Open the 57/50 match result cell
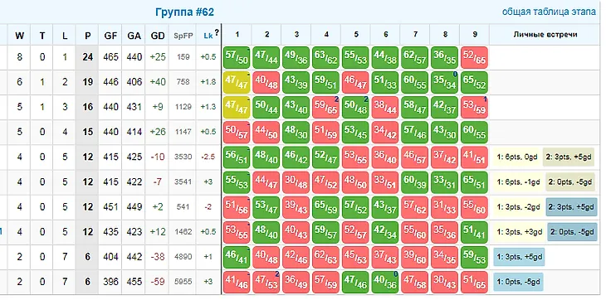This screenshot has width=606, height=300. [237, 57]
